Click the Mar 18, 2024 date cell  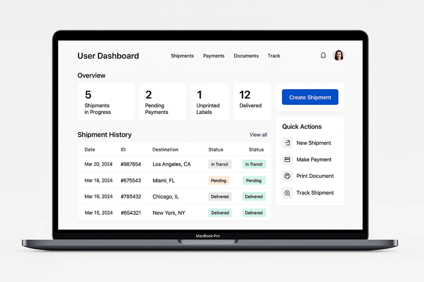click(x=99, y=180)
